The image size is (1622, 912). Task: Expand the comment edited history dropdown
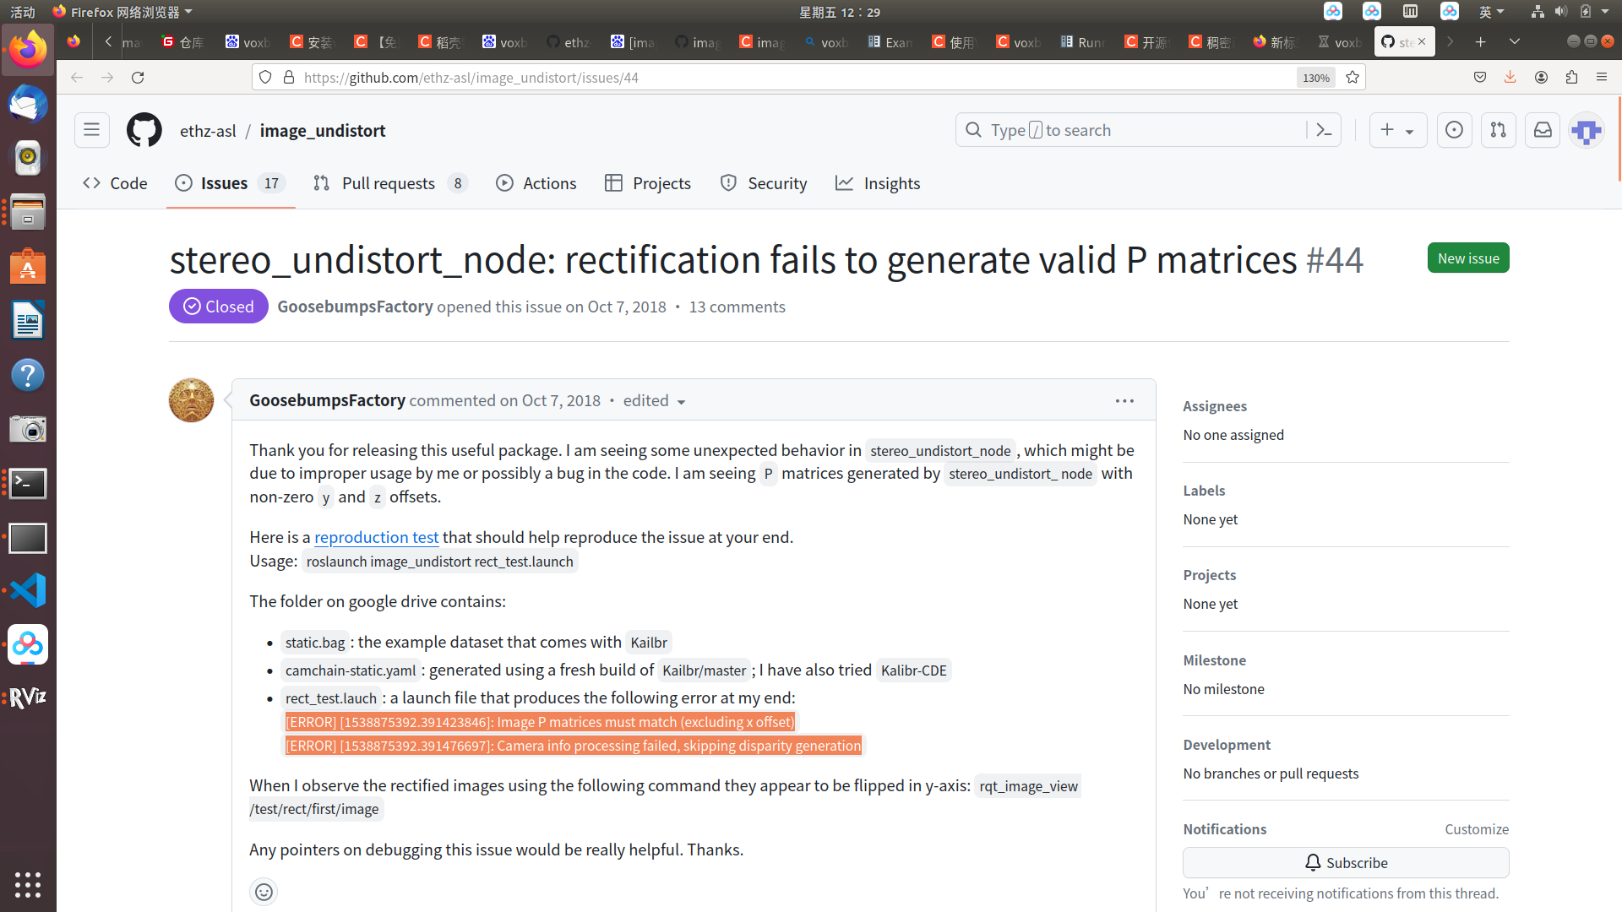[655, 401]
